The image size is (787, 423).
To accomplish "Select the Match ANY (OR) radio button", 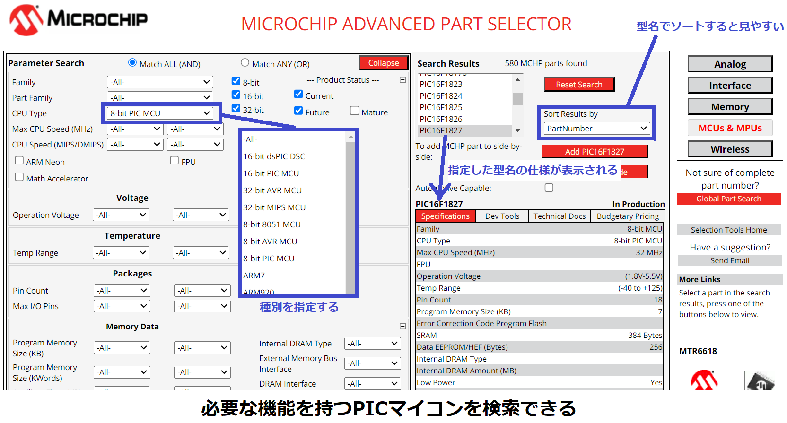I will click(x=245, y=63).
